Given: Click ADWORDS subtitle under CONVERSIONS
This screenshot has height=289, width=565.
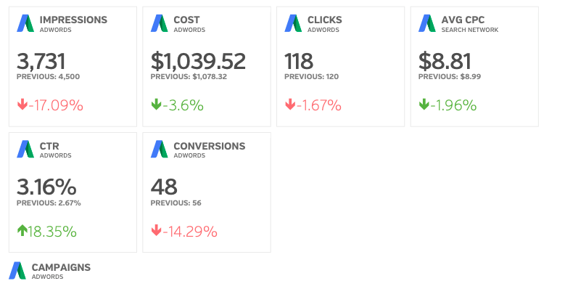Looking at the screenshot, I should coord(189,155).
